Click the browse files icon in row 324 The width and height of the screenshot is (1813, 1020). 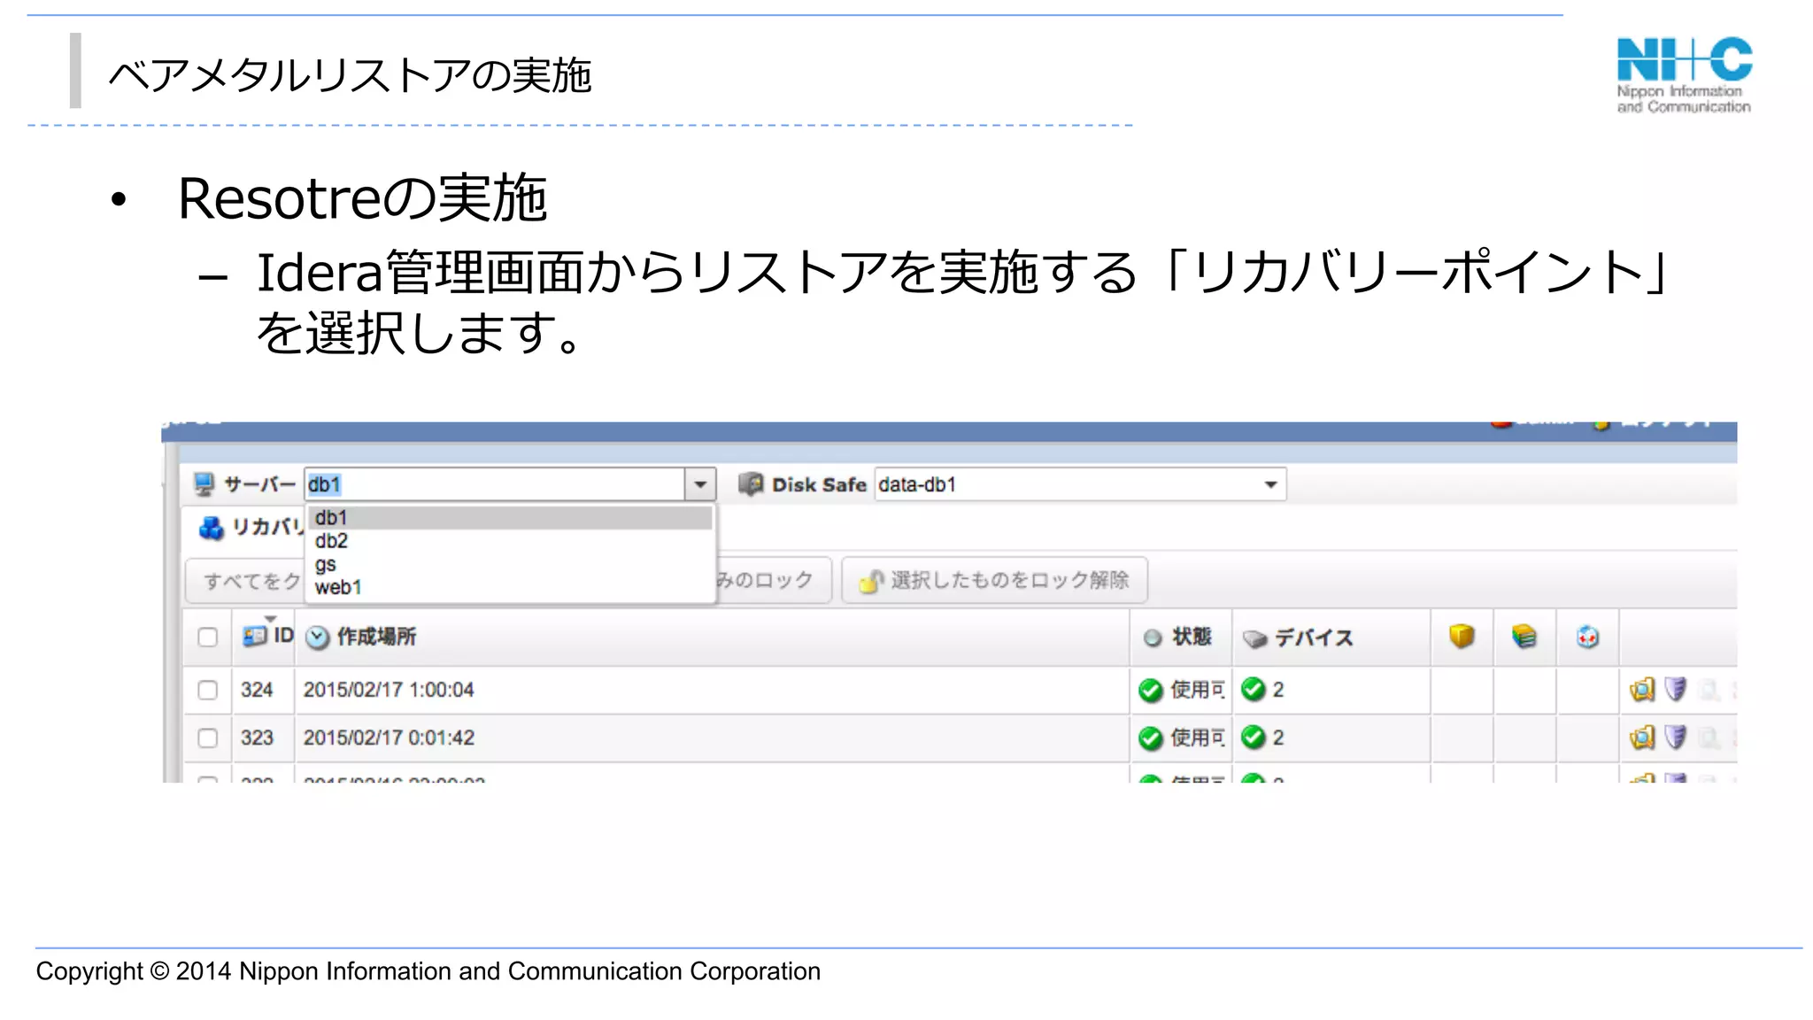coord(1642,690)
